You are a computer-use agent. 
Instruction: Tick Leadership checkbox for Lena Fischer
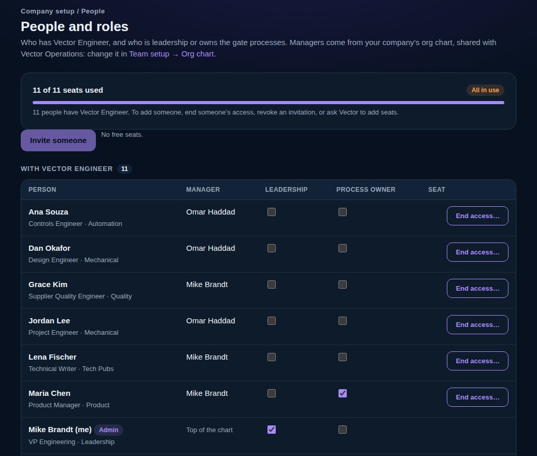click(x=272, y=357)
